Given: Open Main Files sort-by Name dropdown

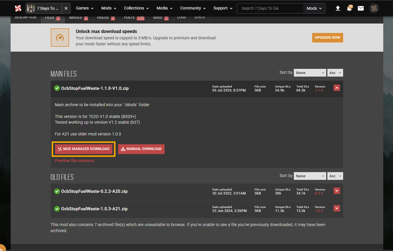Looking at the screenshot, I should coord(310,73).
